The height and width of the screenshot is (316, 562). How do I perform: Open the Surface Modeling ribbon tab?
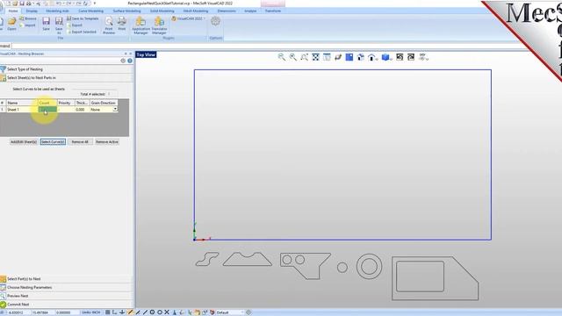126,11
